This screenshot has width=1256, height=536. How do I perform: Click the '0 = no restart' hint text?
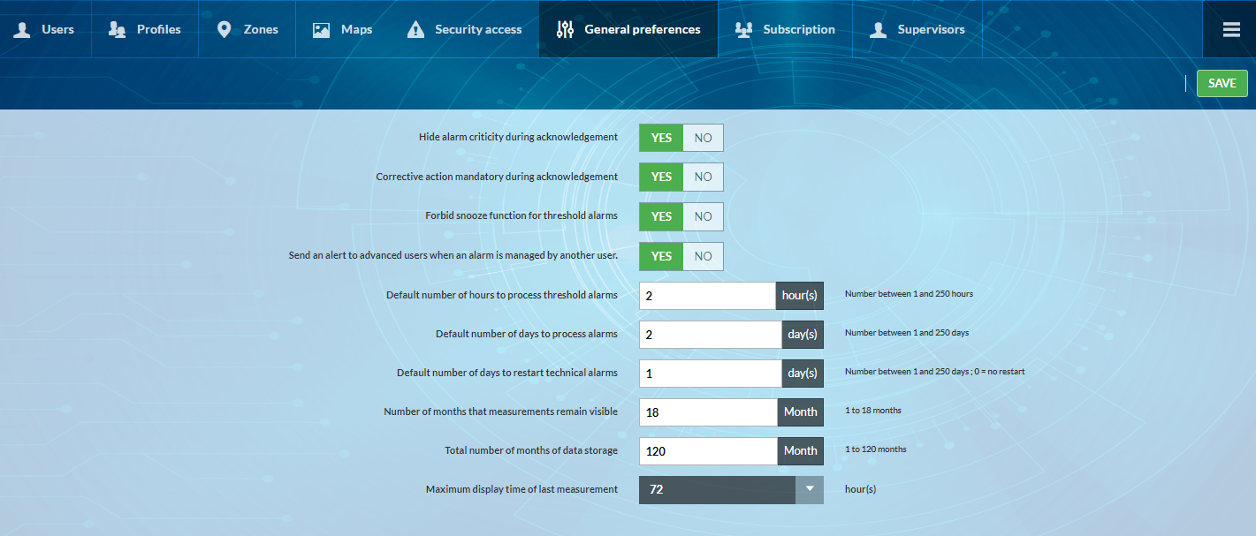tap(1000, 372)
